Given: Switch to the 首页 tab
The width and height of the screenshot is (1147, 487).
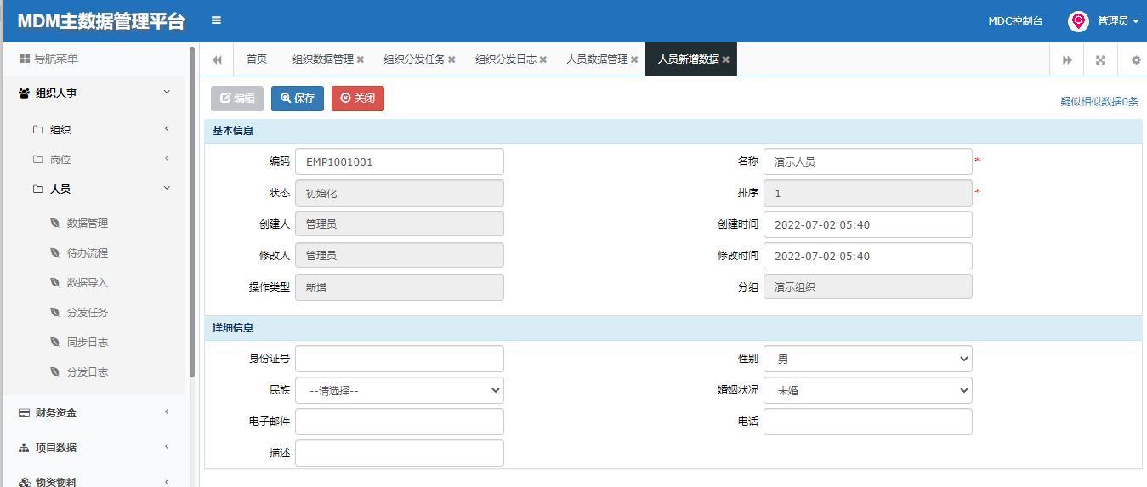Looking at the screenshot, I should coord(256,59).
